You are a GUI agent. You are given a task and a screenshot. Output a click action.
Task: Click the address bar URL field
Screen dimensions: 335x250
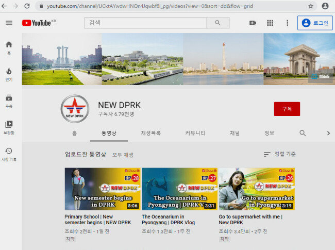174,6
